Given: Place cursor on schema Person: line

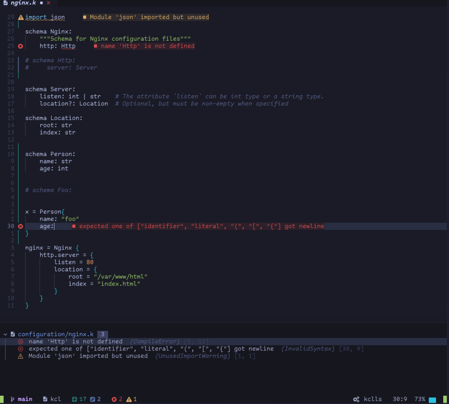Looking at the screenshot, I should click(x=50, y=154).
